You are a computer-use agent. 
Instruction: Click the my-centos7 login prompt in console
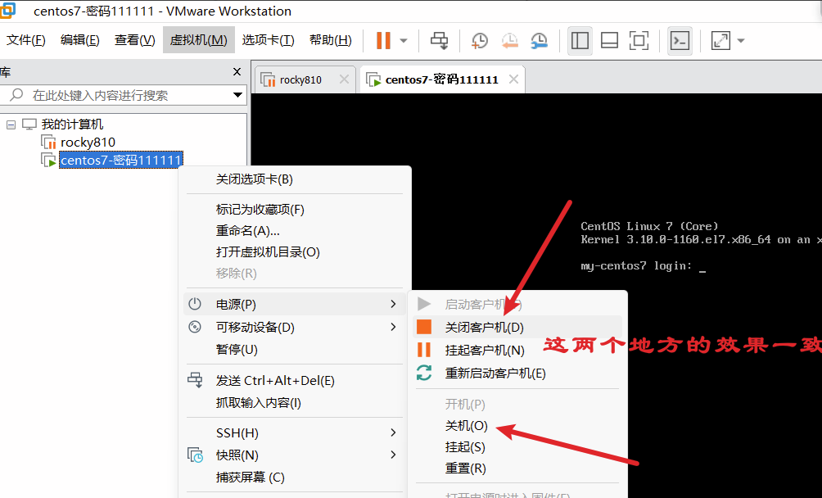click(x=643, y=266)
